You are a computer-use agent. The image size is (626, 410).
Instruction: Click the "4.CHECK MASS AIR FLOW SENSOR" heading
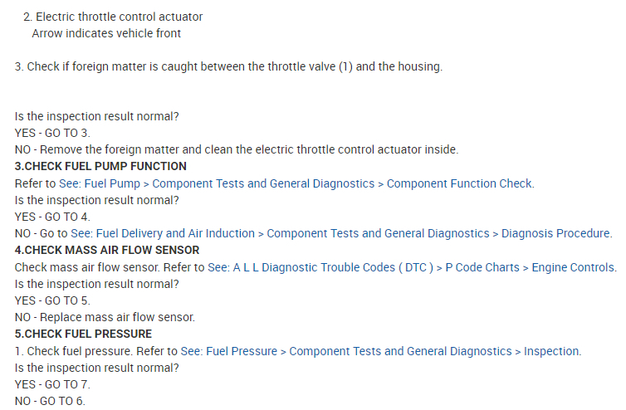107,250
